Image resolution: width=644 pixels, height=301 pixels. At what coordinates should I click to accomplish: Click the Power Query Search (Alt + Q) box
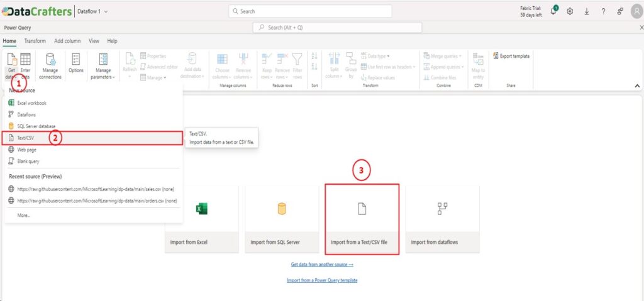click(x=338, y=28)
